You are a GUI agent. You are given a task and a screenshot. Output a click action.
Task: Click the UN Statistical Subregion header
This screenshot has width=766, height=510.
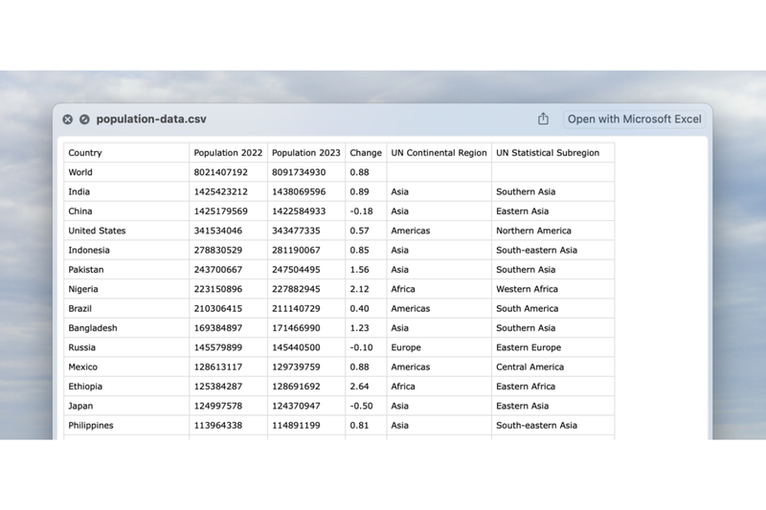point(548,153)
